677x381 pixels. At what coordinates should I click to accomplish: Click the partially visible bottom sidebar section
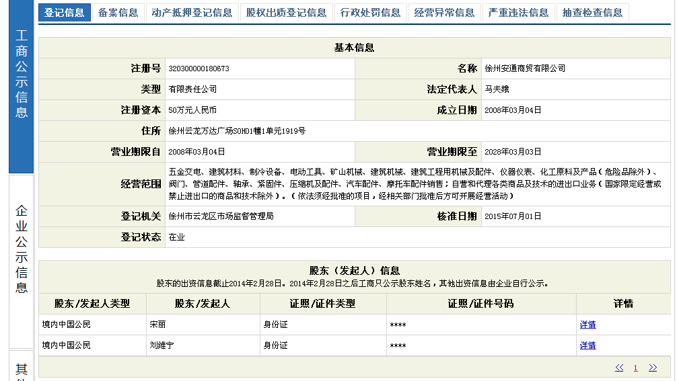pyautogui.click(x=21, y=368)
